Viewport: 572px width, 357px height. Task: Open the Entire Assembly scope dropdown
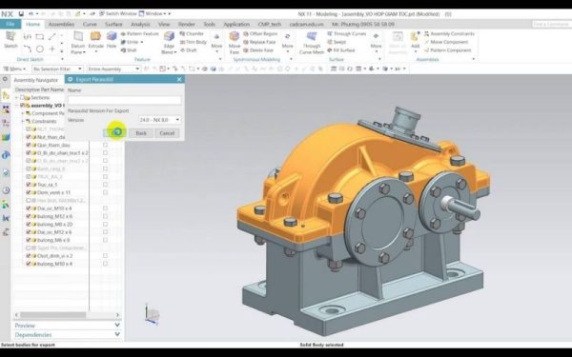click(x=113, y=69)
